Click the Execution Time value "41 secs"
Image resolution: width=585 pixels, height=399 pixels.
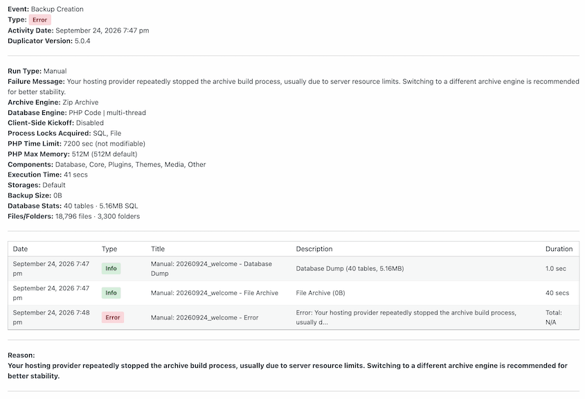pyautogui.click(x=75, y=175)
